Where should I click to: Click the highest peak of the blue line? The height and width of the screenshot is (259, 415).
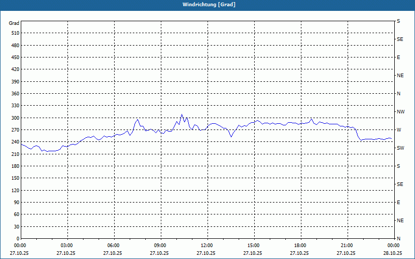coord(182,114)
